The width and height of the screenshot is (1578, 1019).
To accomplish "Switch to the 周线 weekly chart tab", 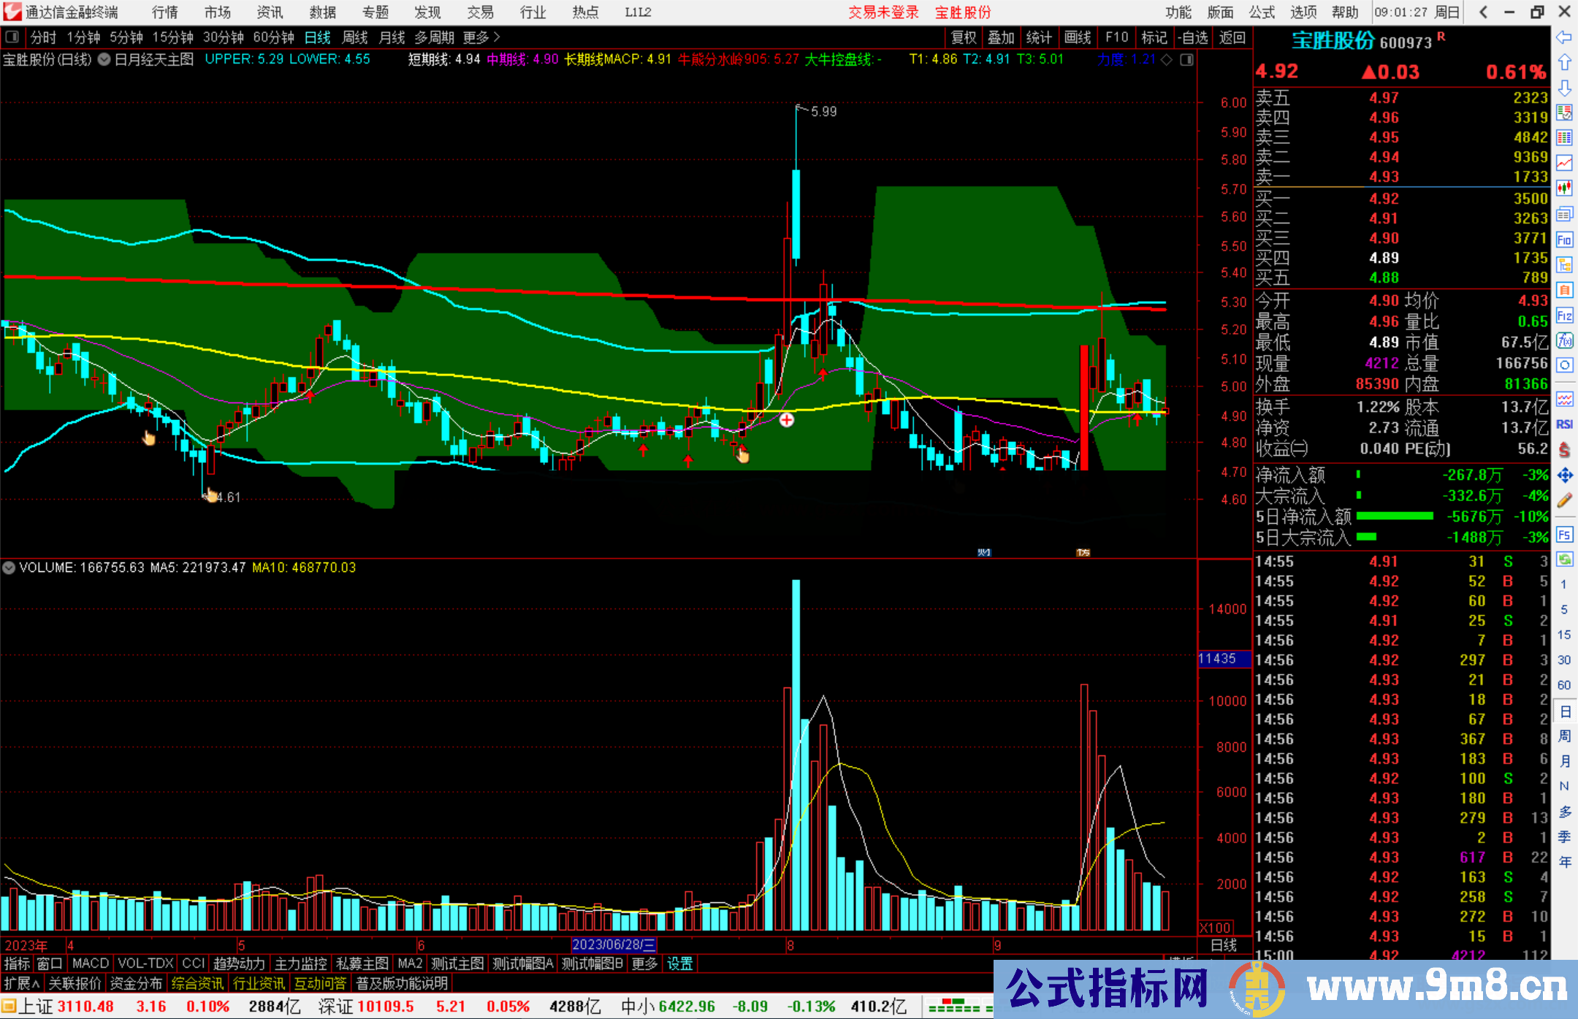I will tap(355, 37).
